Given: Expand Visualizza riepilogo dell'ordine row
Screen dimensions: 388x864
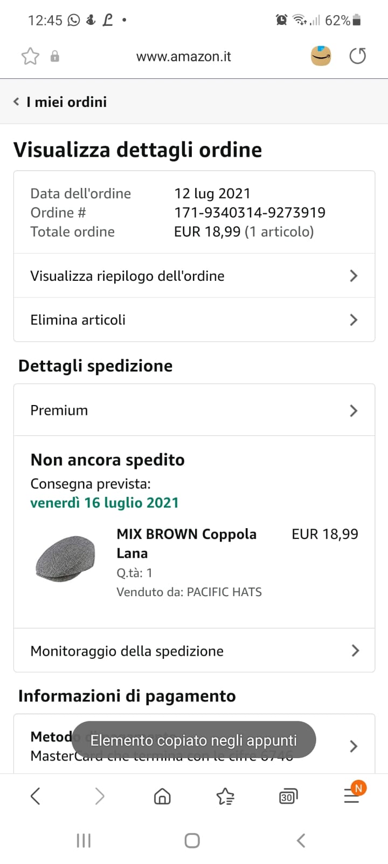Looking at the screenshot, I should point(194,276).
